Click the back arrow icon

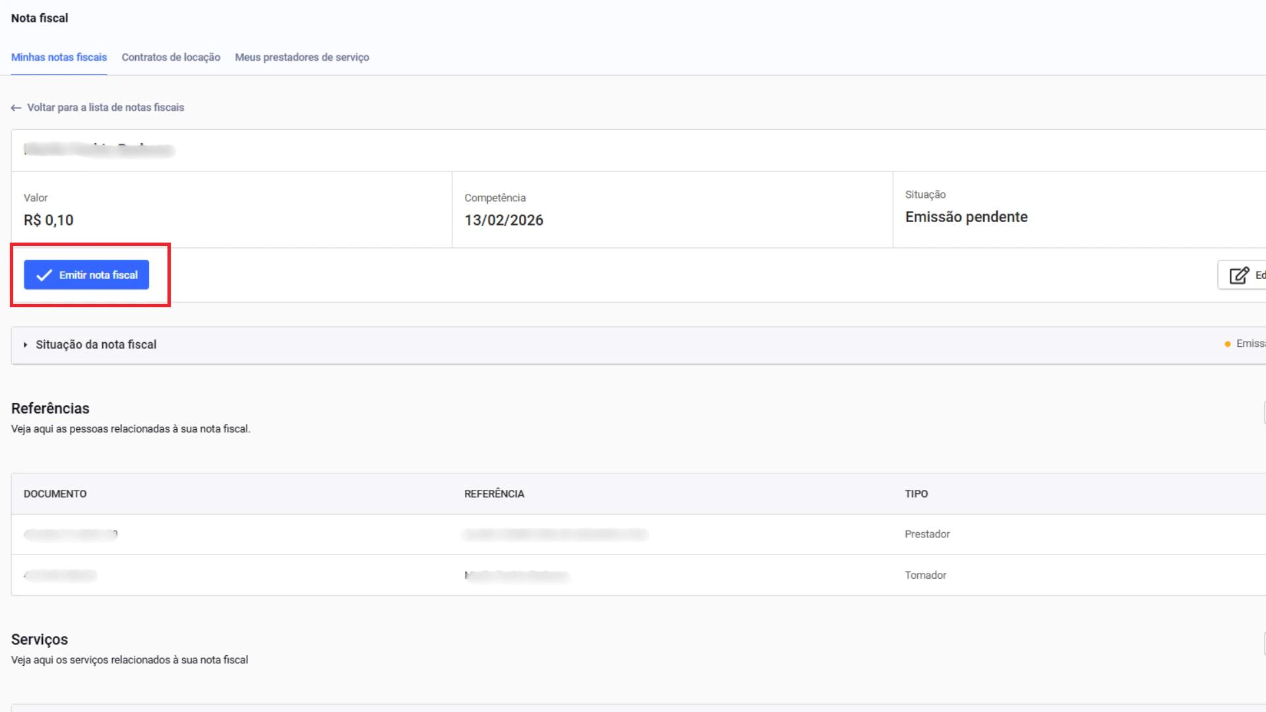[16, 107]
